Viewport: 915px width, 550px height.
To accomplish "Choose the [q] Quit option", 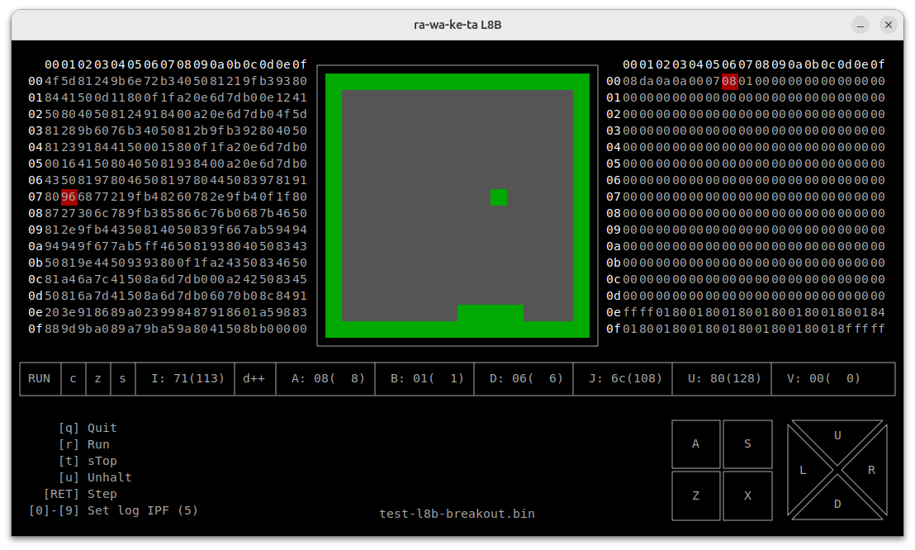I will 88,428.
